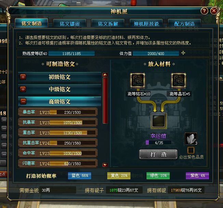The image size is (223, 208).
Task: Expand the 中级铭文 category
Action: (x=23, y=89)
